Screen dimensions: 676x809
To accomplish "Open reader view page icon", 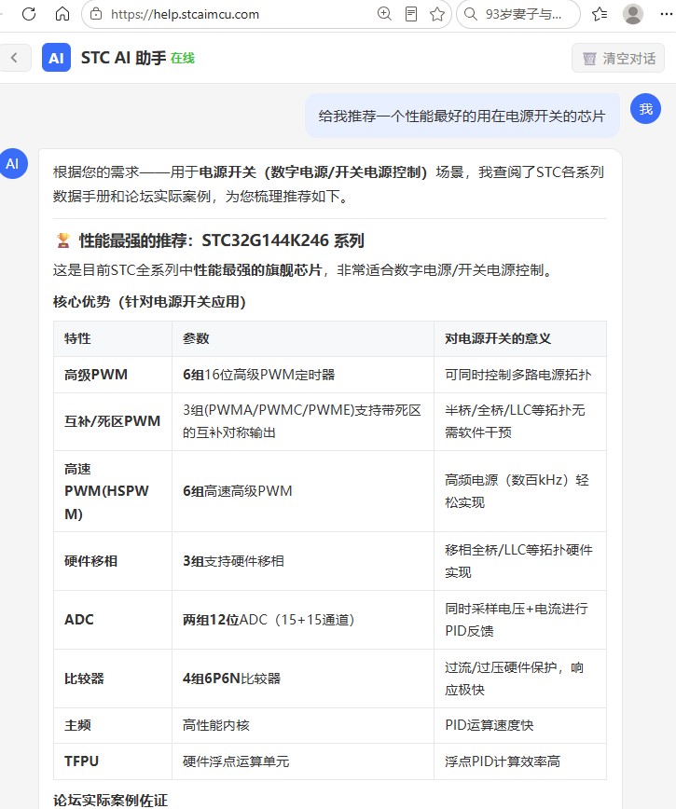I will click(x=411, y=14).
